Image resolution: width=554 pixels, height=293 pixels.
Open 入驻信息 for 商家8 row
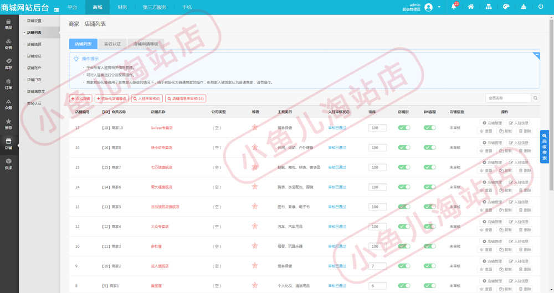[x=519, y=143]
